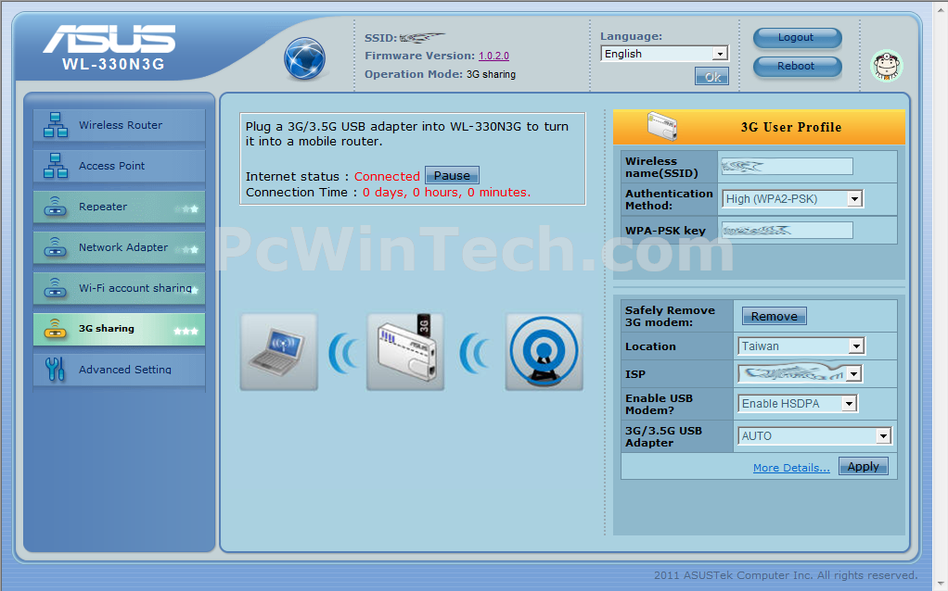Open the 3G/3.5G USB Adapter AUTO dropdown

pos(814,436)
